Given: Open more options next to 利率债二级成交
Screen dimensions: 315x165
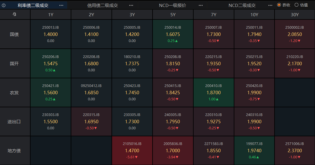Looking at the screenshot, I should pos(61,6).
